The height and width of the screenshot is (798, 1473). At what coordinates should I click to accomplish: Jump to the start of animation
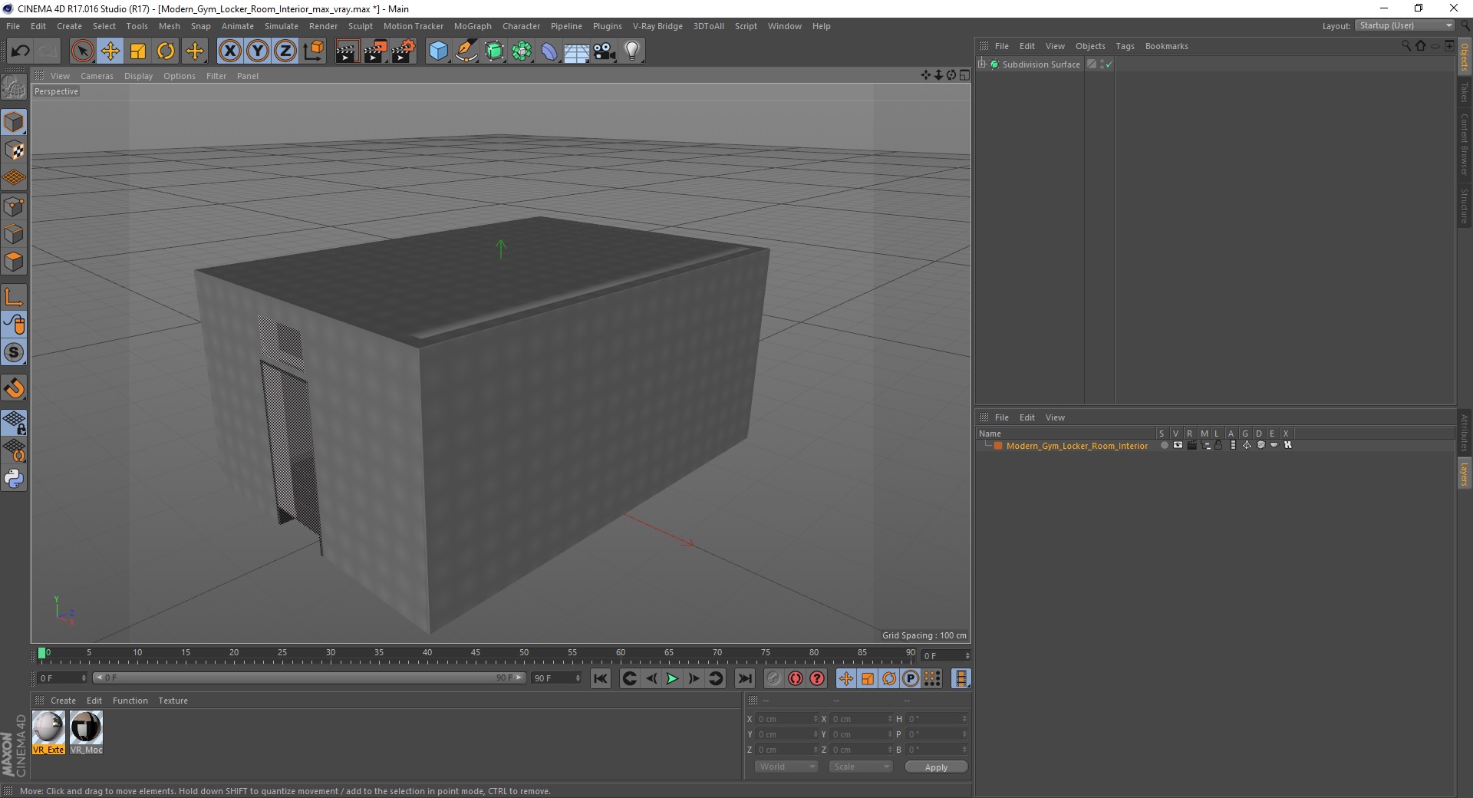[601, 678]
